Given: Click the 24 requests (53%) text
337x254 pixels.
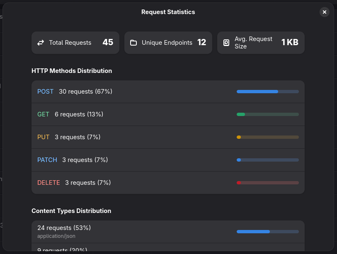Looking at the screenshot, I should (64, 228).
